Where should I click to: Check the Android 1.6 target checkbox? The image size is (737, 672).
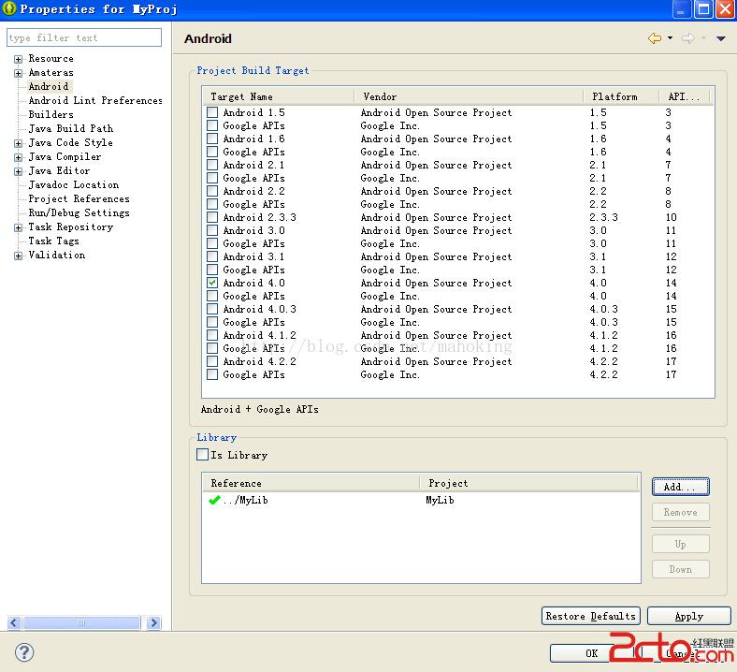tap(212, 139)
